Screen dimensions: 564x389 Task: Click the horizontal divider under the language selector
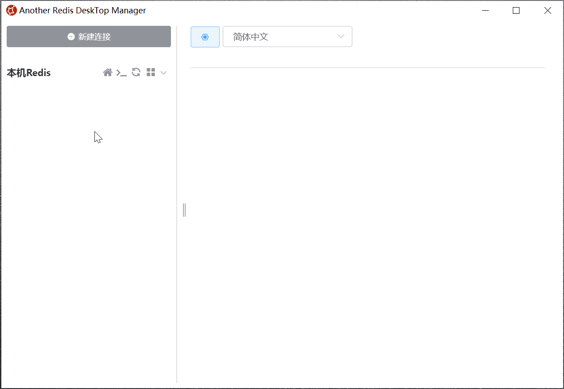click(367, 68)
